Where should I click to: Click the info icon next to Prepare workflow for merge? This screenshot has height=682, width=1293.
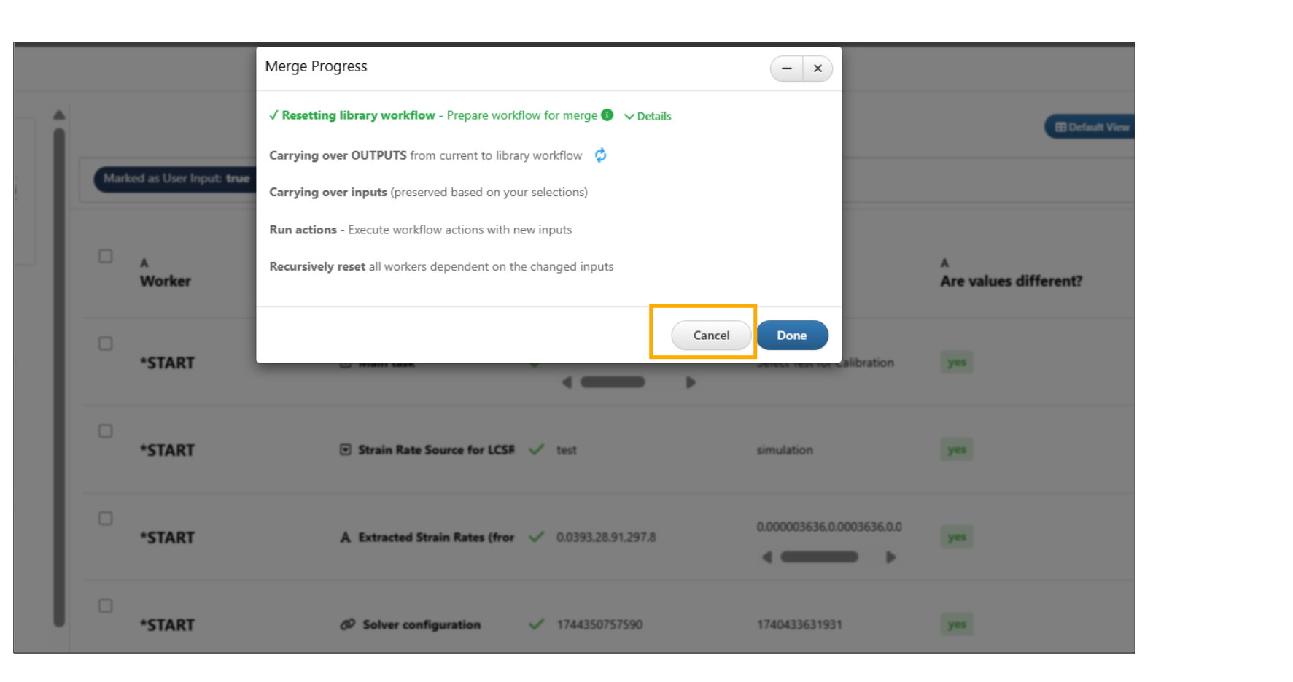tap(607, 115)
